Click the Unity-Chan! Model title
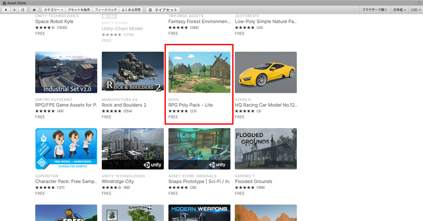423x221 pixels. click(x=122, y=29)
